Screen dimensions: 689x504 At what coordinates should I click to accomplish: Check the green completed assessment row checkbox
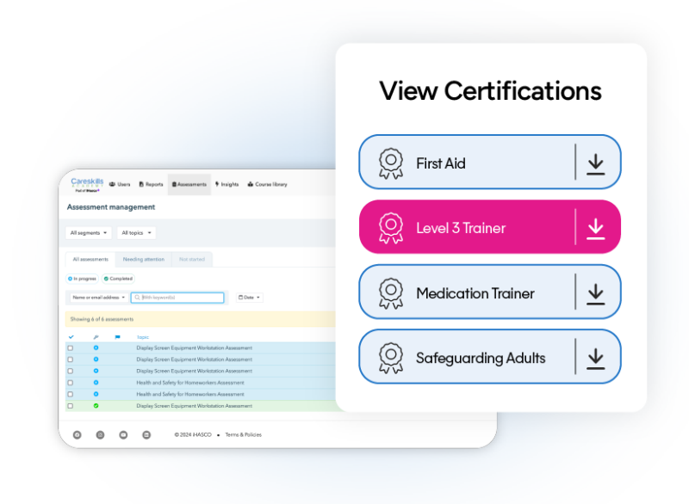(71, 406)
